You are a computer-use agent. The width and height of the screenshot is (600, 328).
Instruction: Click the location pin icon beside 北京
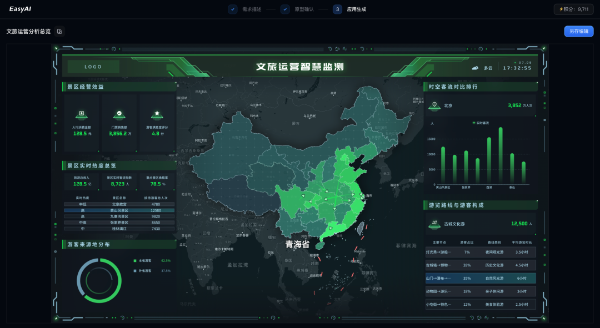point(434,105)
